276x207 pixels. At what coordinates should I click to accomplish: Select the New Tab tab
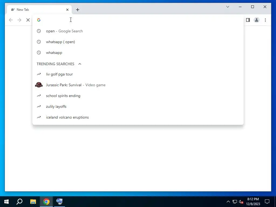coord(39,10)
